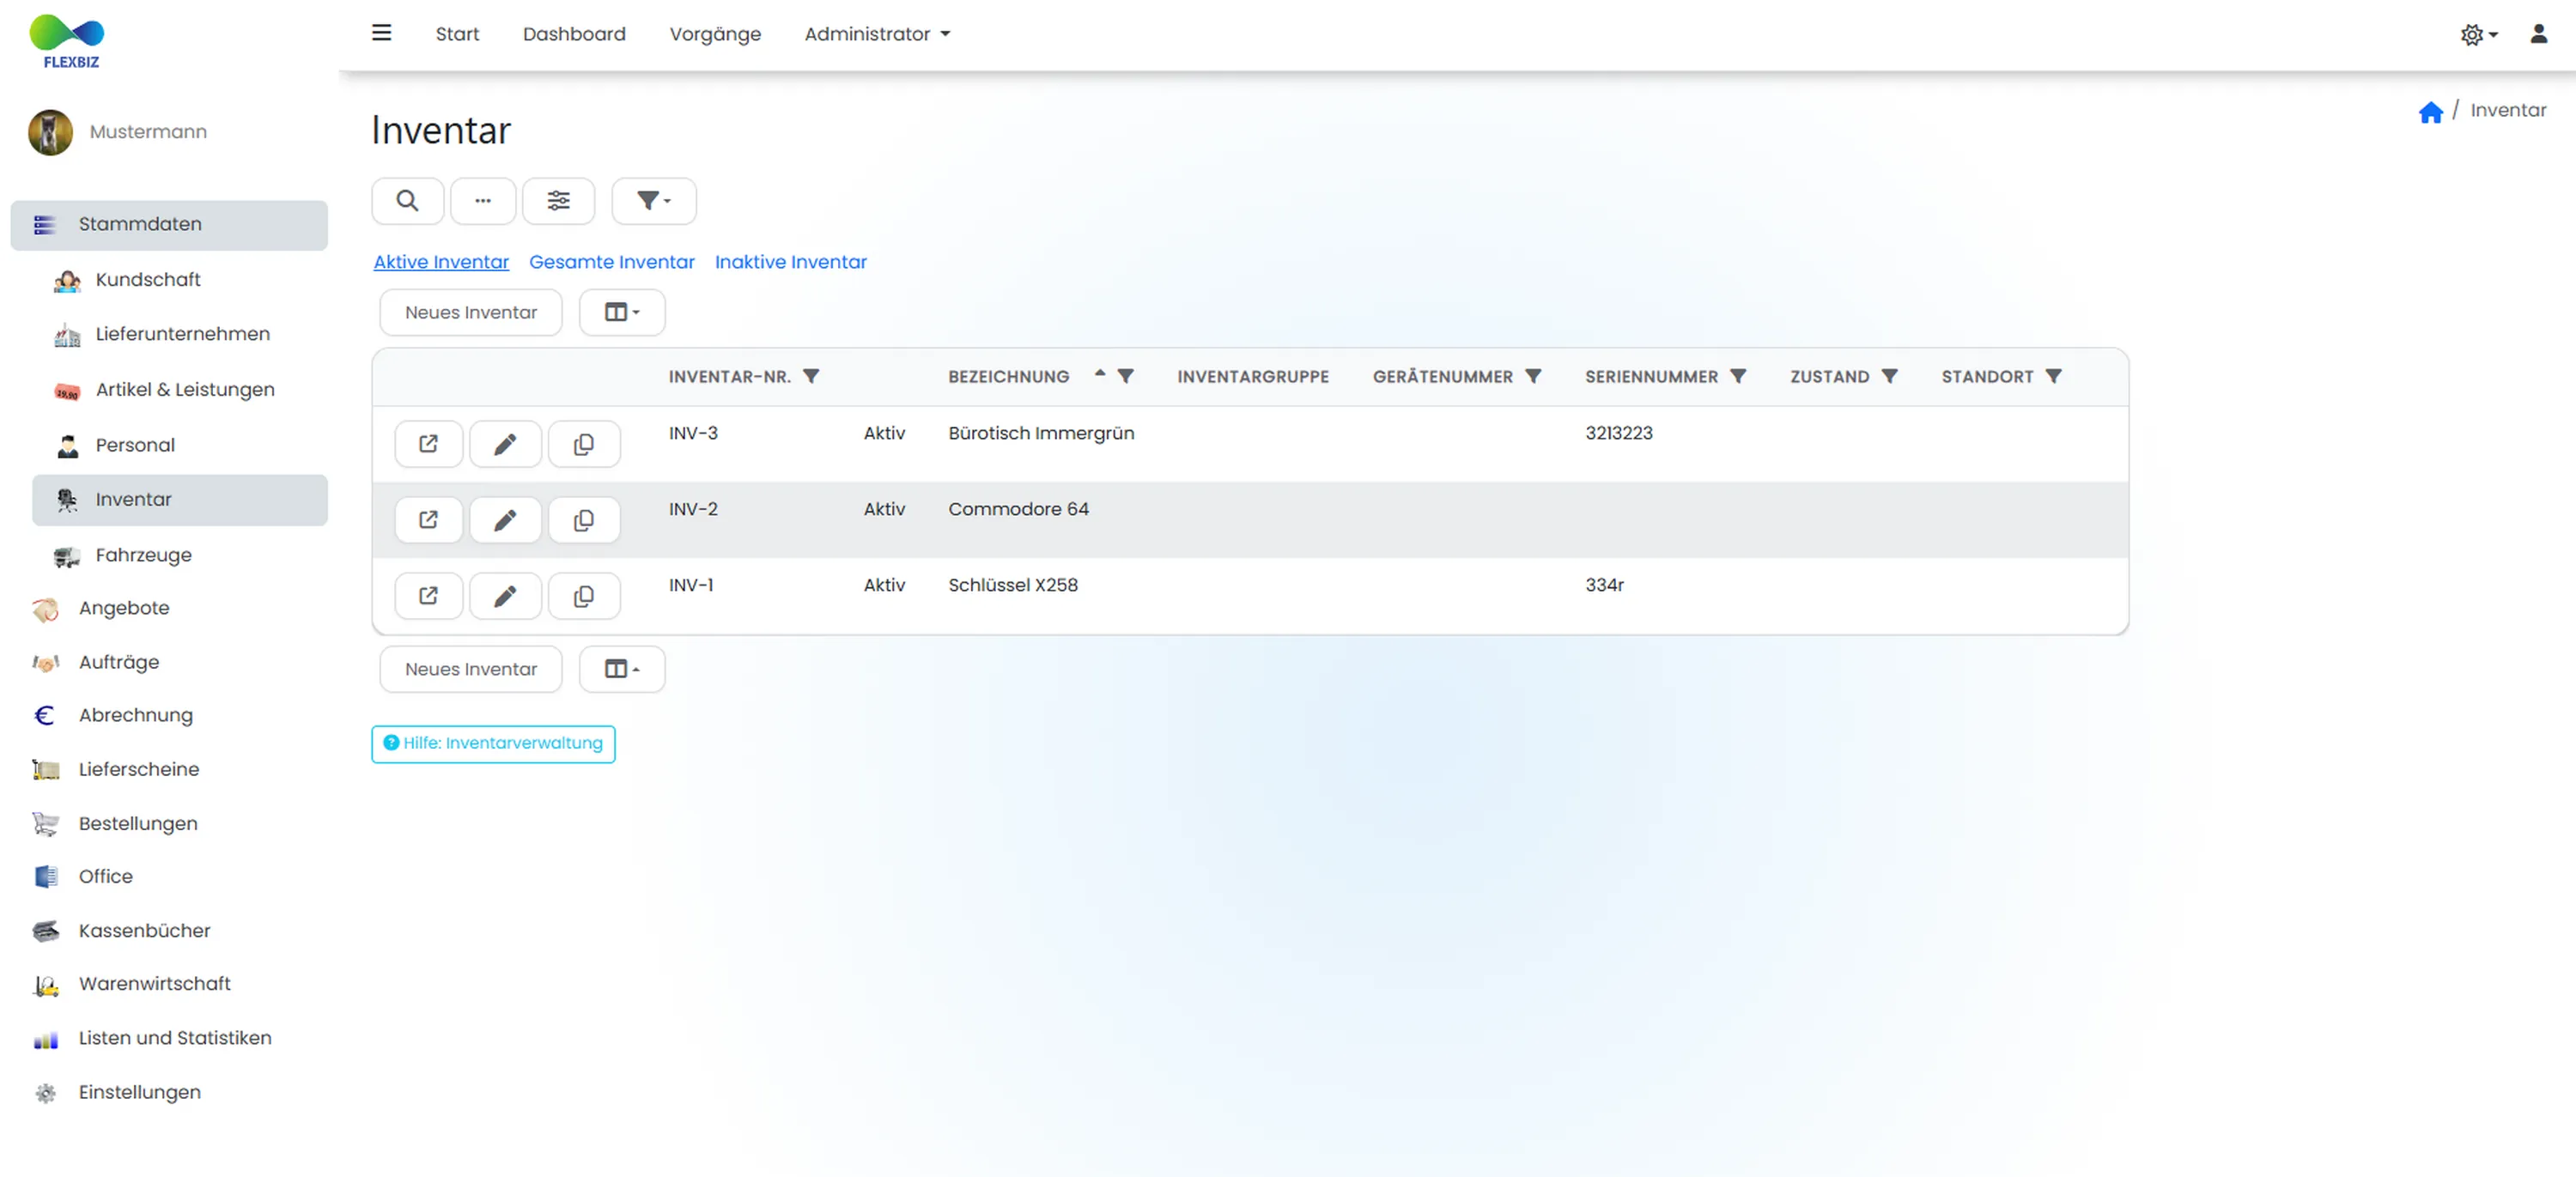Viewport: 2576px width, 1177px height.
Task: Expand the Administrator menu
Action: click(x=877, y=34)
